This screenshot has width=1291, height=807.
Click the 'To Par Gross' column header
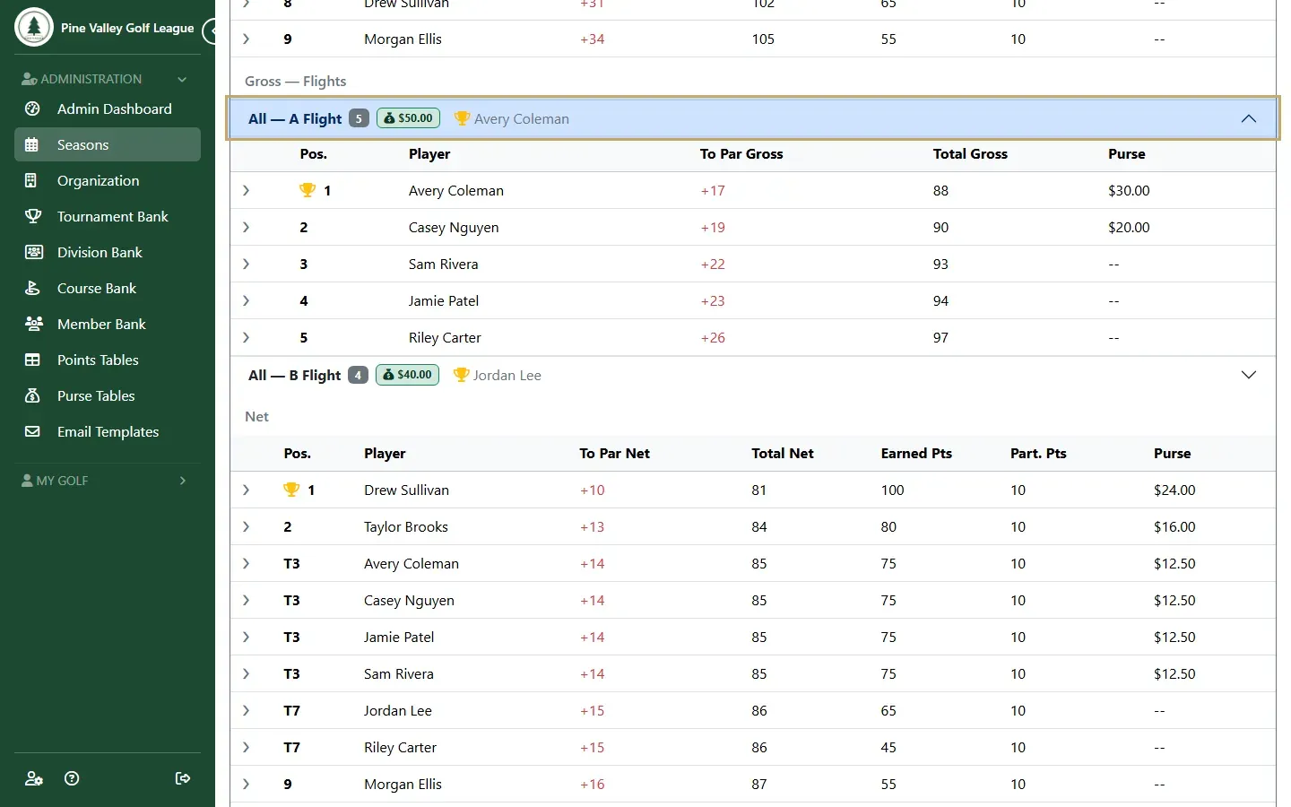point(741,154)
